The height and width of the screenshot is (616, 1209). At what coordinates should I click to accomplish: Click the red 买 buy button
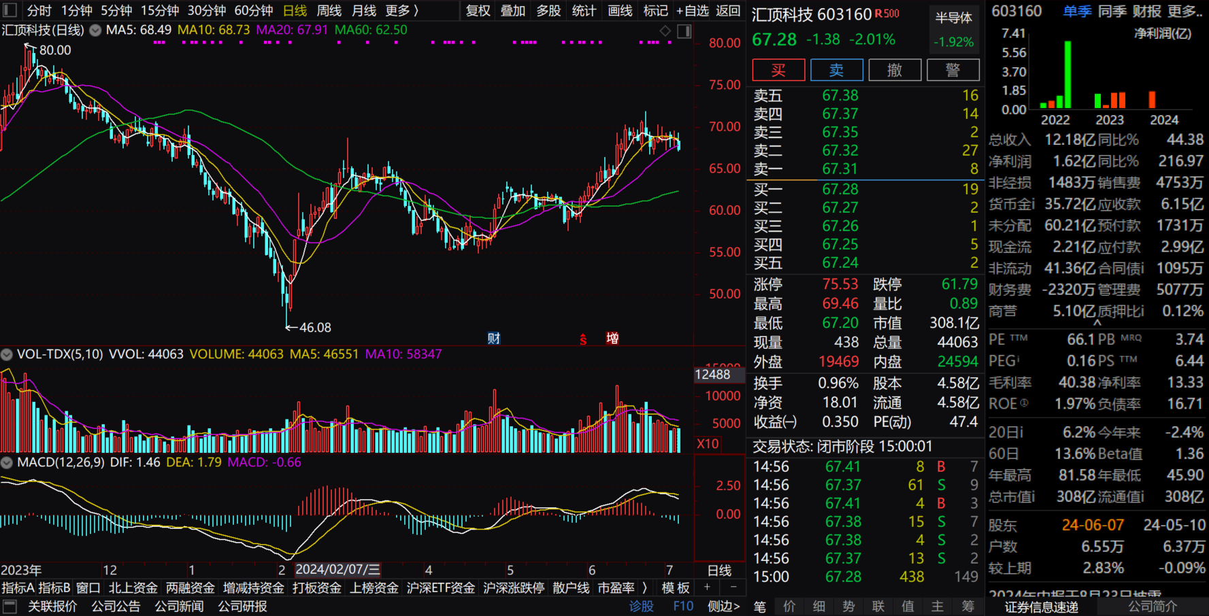pyautogui.click(x=778, y=70)
